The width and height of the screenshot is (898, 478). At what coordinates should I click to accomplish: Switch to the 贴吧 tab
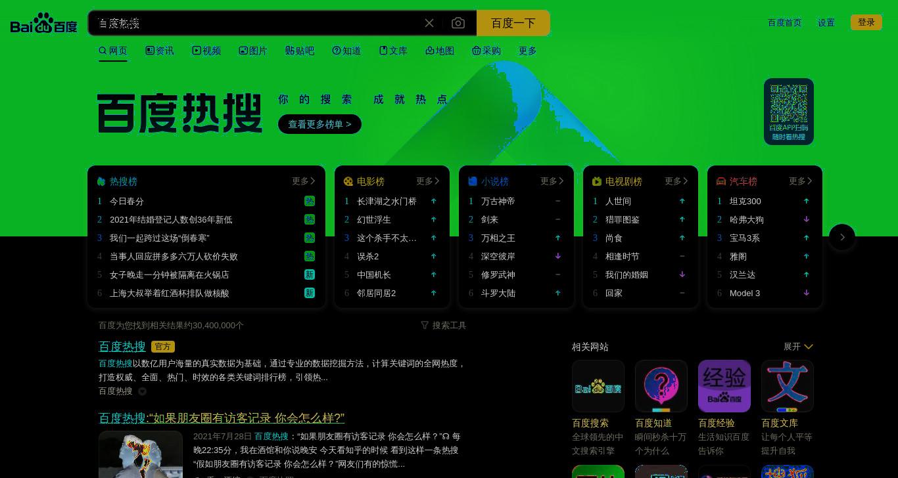pyautogui.click(x=300, y=51)
